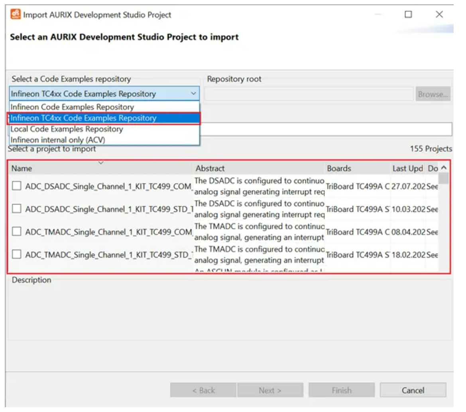Click the Repository root text field
Screen dimensions: 466x412
tap(309, 94)
